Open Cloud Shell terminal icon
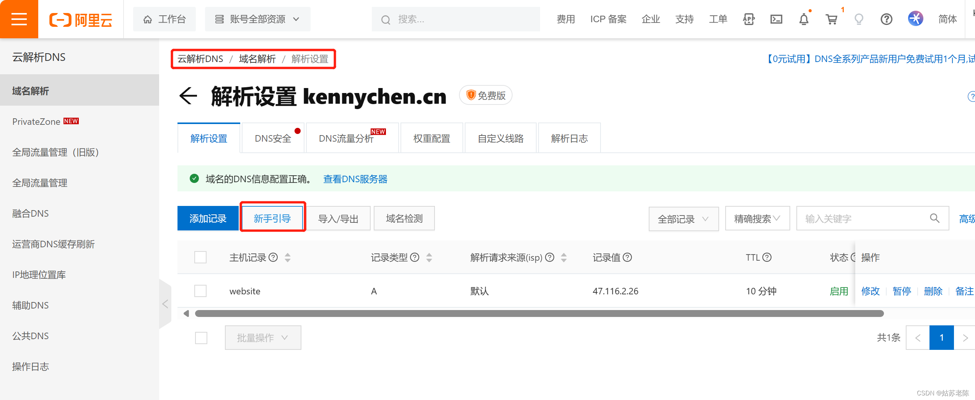This screenshot has height=400, width=975. (x=776, y=19)
